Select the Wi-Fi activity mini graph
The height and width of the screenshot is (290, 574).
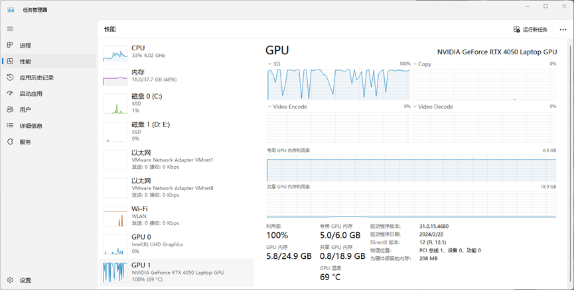pyautogui.click(x=115, y=217)
